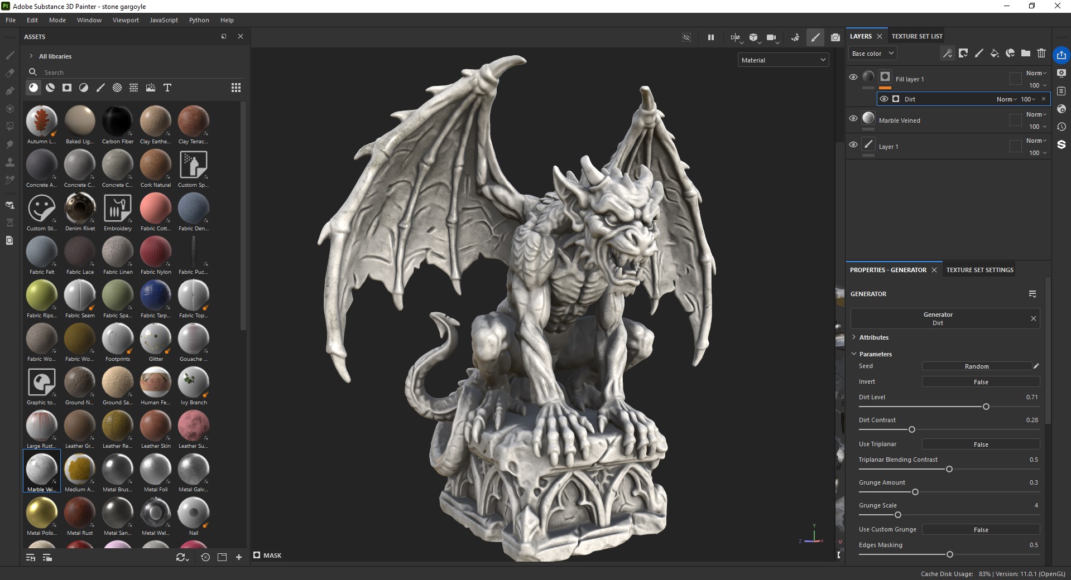Select the Smudge tool
The width and height of the screenshot is (1071, 580).
tap(9, 144)
